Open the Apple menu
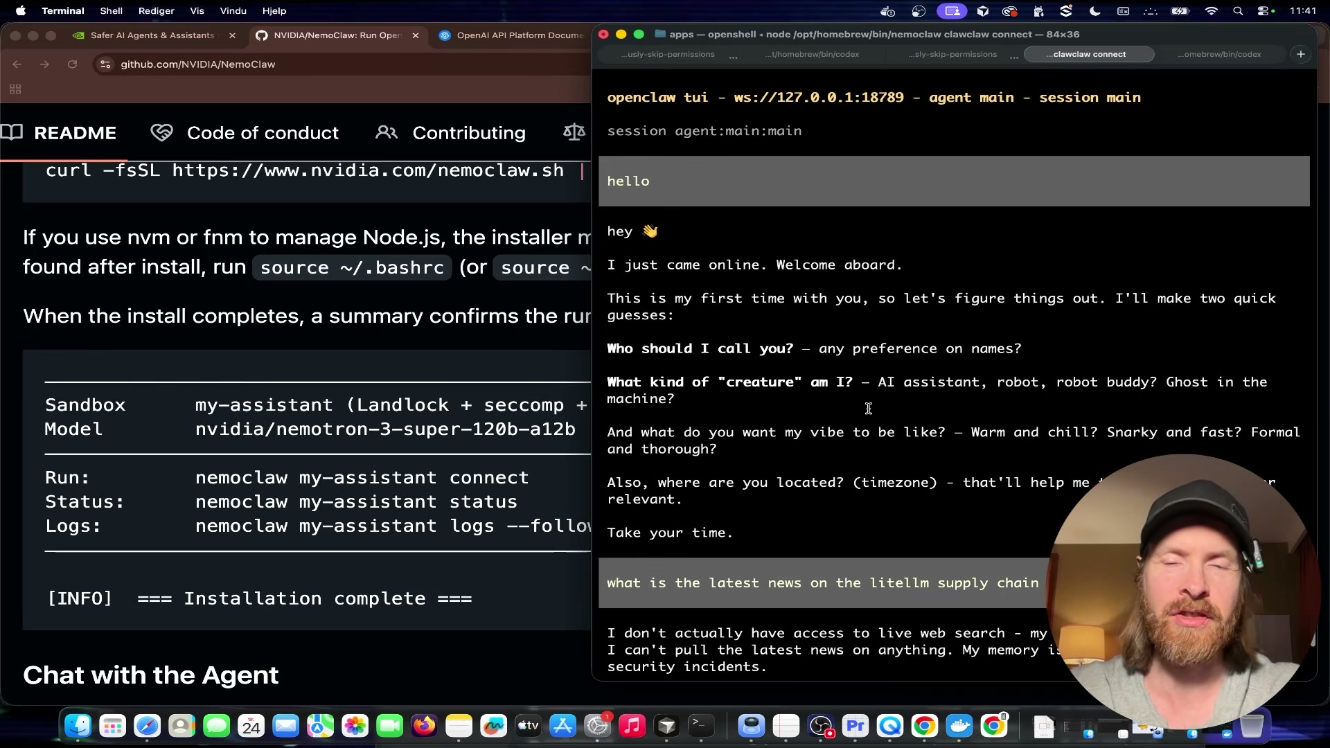This screenshot has height=748, width=1330. [20, 11]
